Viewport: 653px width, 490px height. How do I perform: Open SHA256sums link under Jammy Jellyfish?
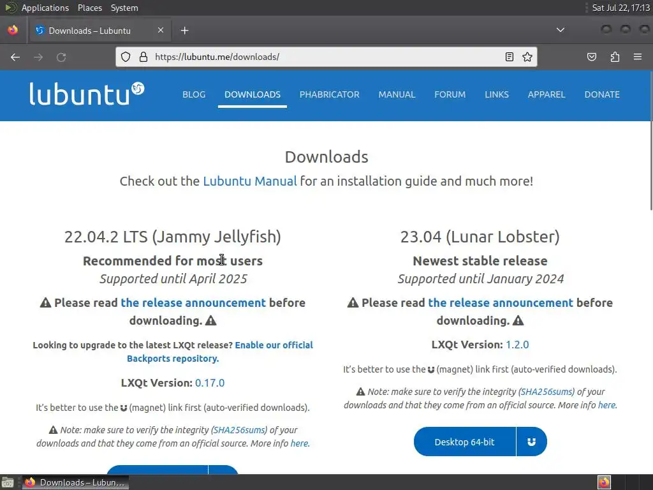pyautogui.click(x=240, y=430)
